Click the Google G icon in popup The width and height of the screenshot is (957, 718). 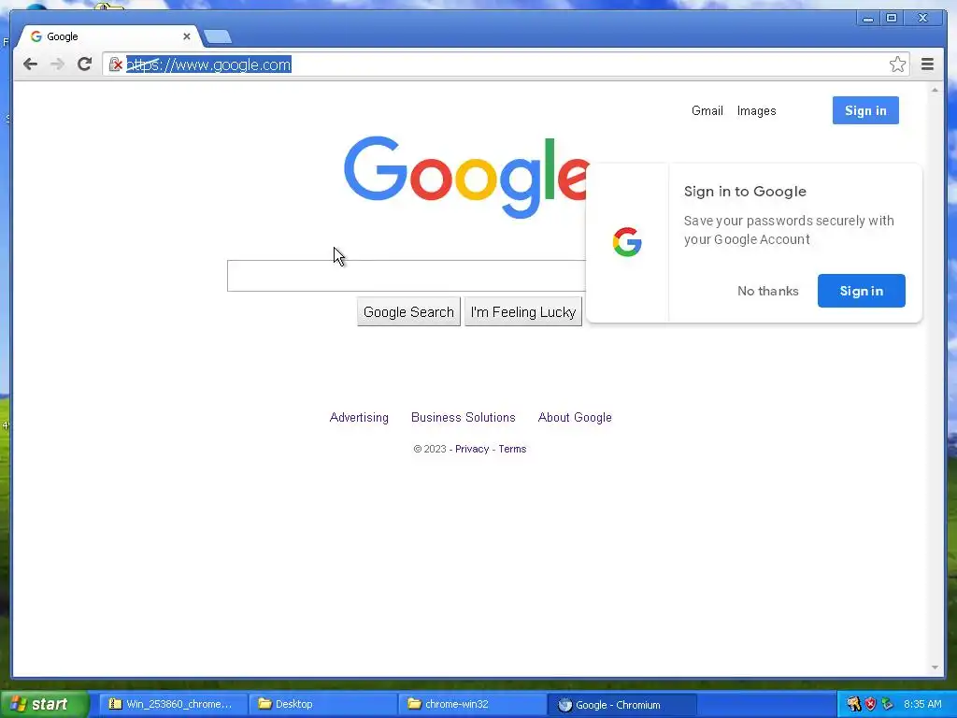coord(627,242)
